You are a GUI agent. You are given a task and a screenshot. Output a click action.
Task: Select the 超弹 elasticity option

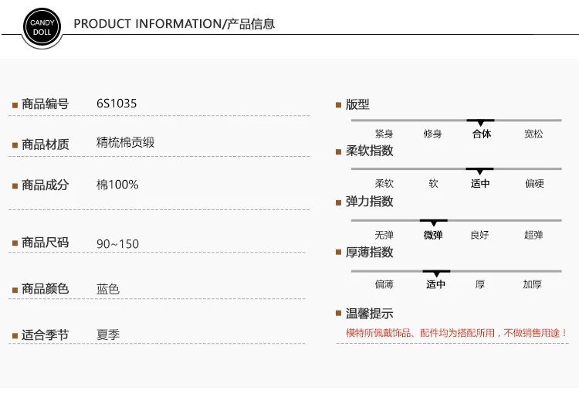point(533,235)
